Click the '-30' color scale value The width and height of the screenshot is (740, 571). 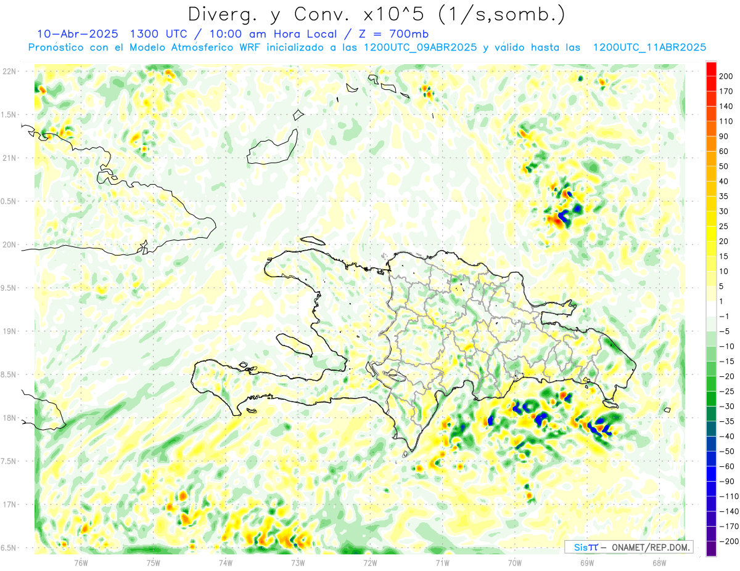(x=727, y=406)
